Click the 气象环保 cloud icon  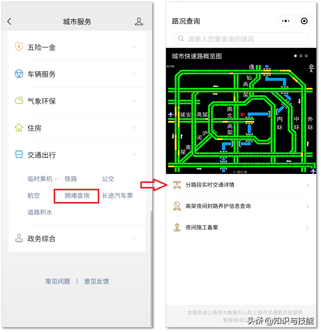pos(19,101)
